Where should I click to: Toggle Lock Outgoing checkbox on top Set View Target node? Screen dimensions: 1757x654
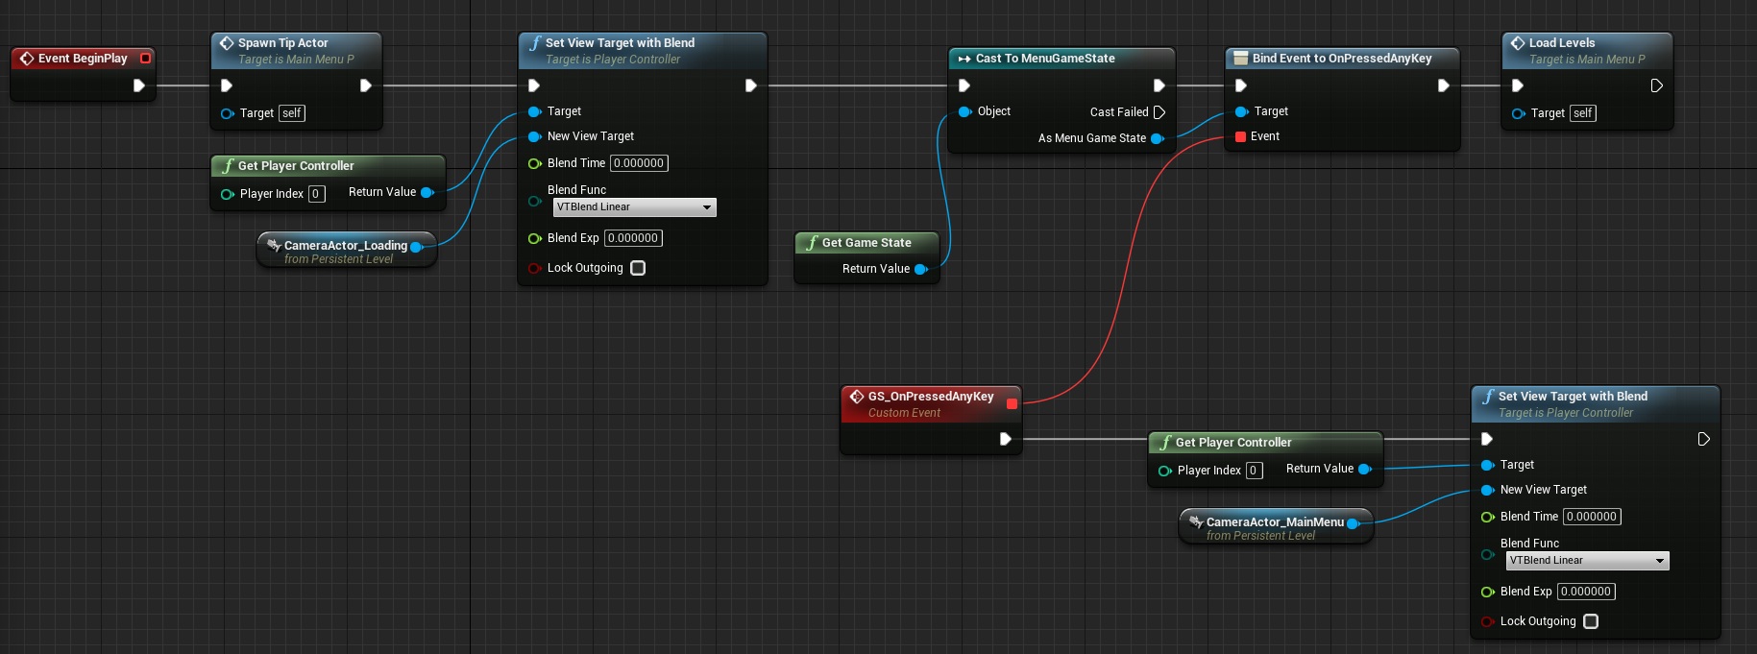pyautogui.click(x=638, y=268)
